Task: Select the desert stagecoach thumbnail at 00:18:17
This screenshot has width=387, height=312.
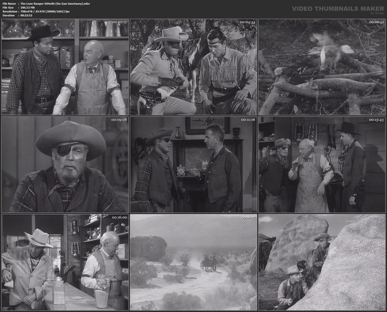Action: click(193, 262)
